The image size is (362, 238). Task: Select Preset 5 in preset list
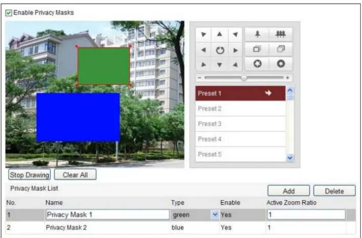tap(240, 154)
